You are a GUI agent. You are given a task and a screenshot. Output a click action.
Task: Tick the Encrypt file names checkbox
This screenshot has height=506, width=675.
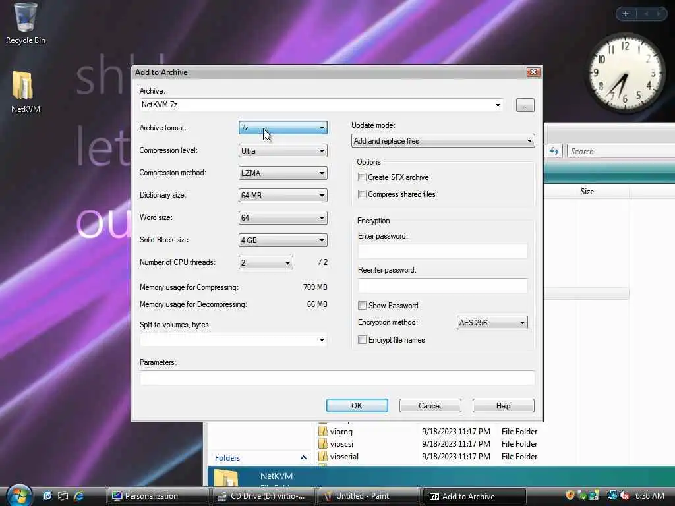[362, 340]
